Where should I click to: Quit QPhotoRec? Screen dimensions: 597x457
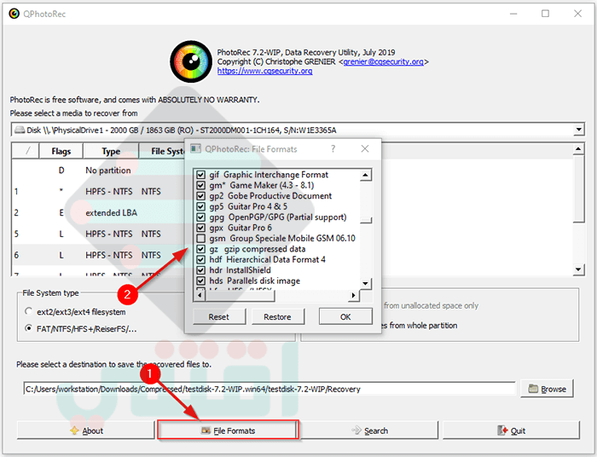coord(511,431)
